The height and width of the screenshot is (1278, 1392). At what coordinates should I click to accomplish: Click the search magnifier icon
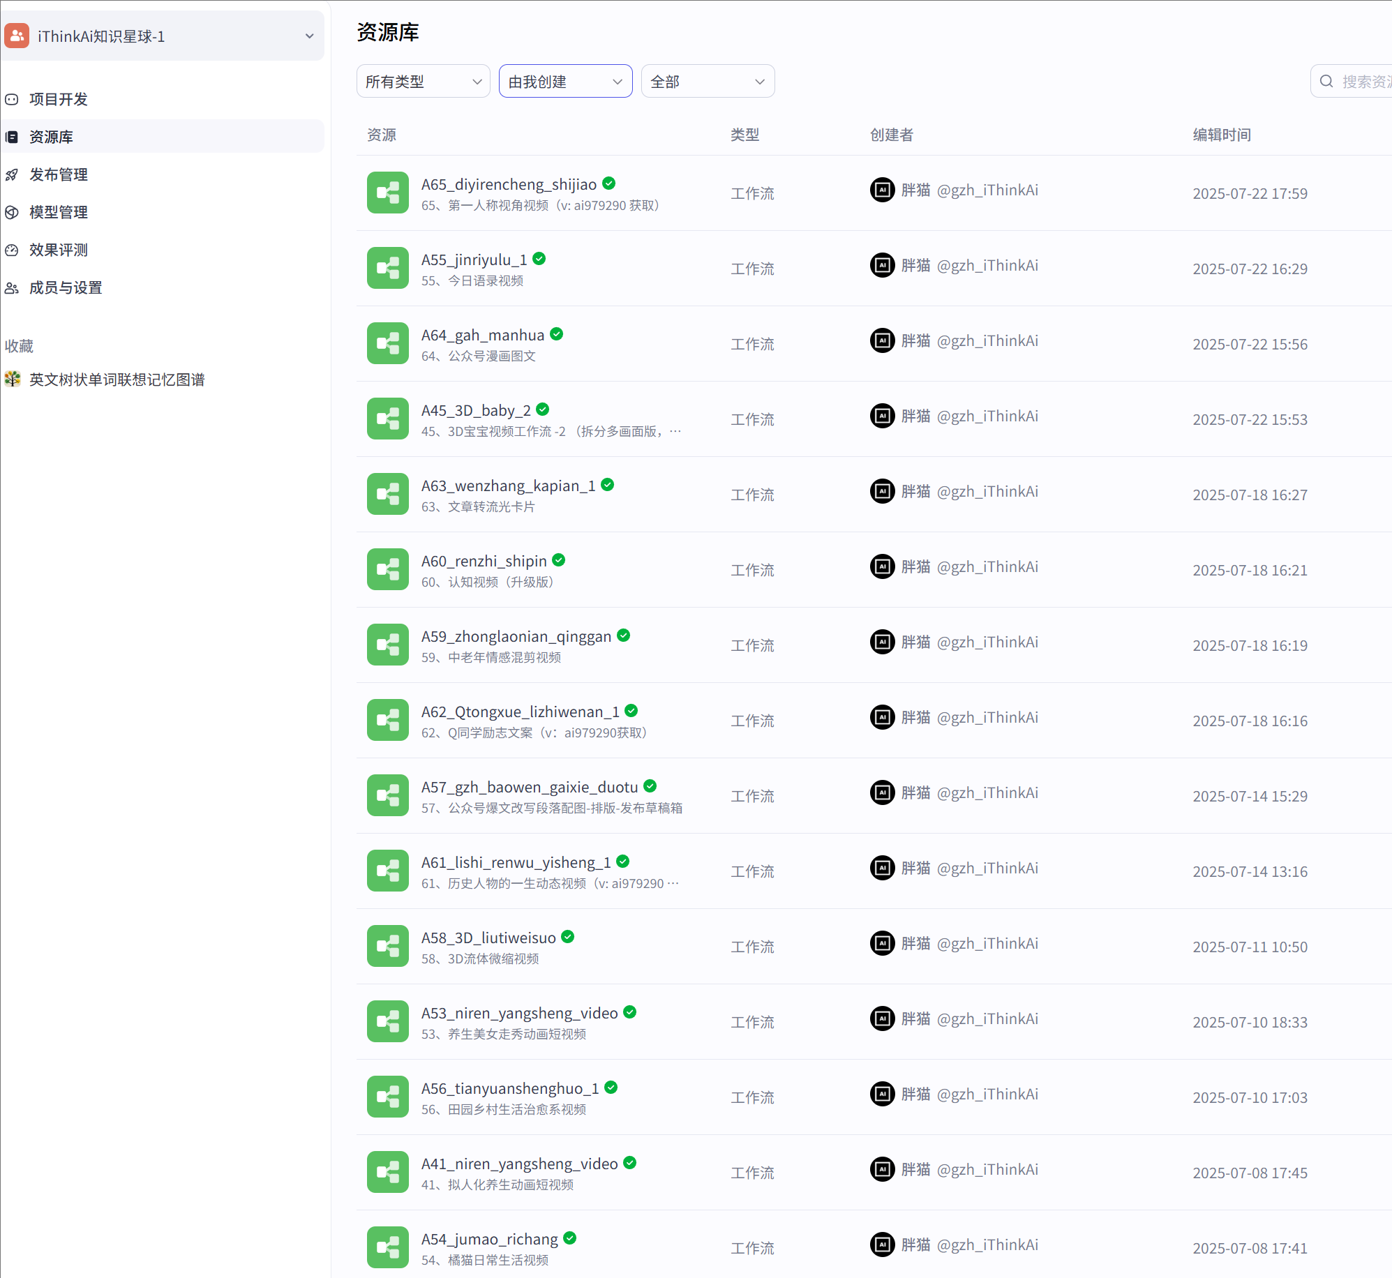(1326, 81)
